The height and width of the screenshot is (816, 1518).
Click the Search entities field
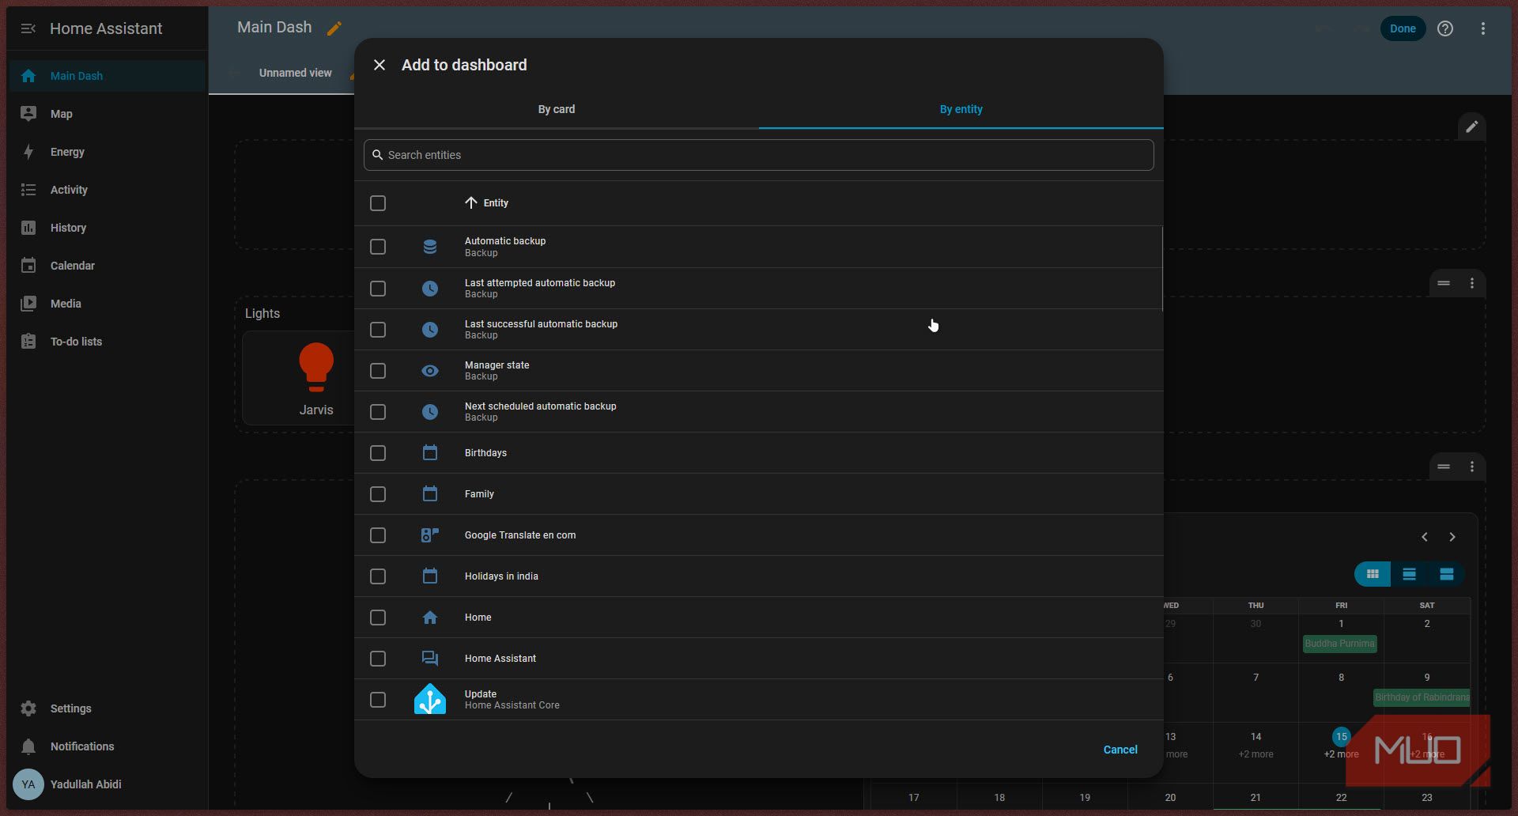coord(759,155)
